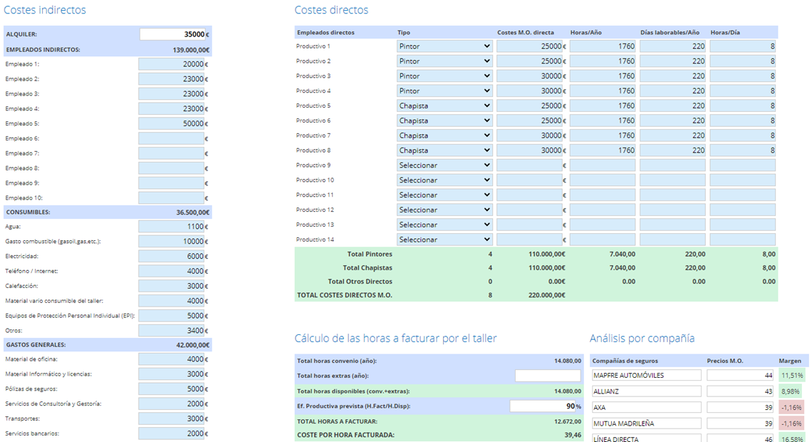The width and height of the screenshot is (812, 442).
Task: Click the Servicios bancarios cost field
Action: click(171, 433)
